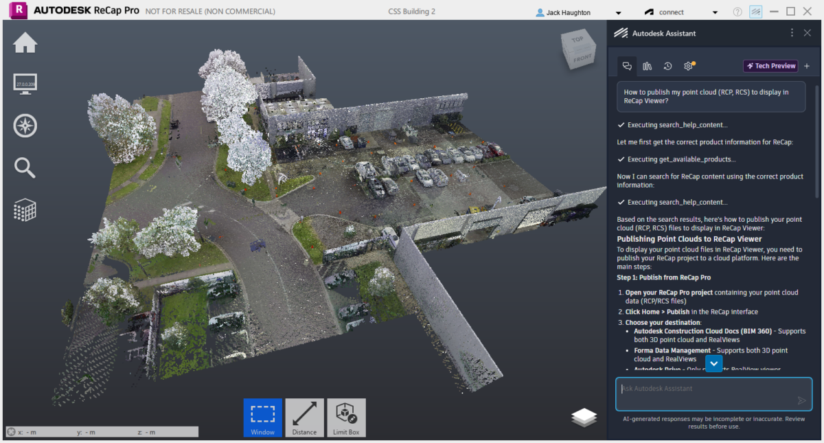The height and width of the screenshot is (443, 824).
Task: Open the Project Navigator grid cube icon
Action: pos(25,210)
